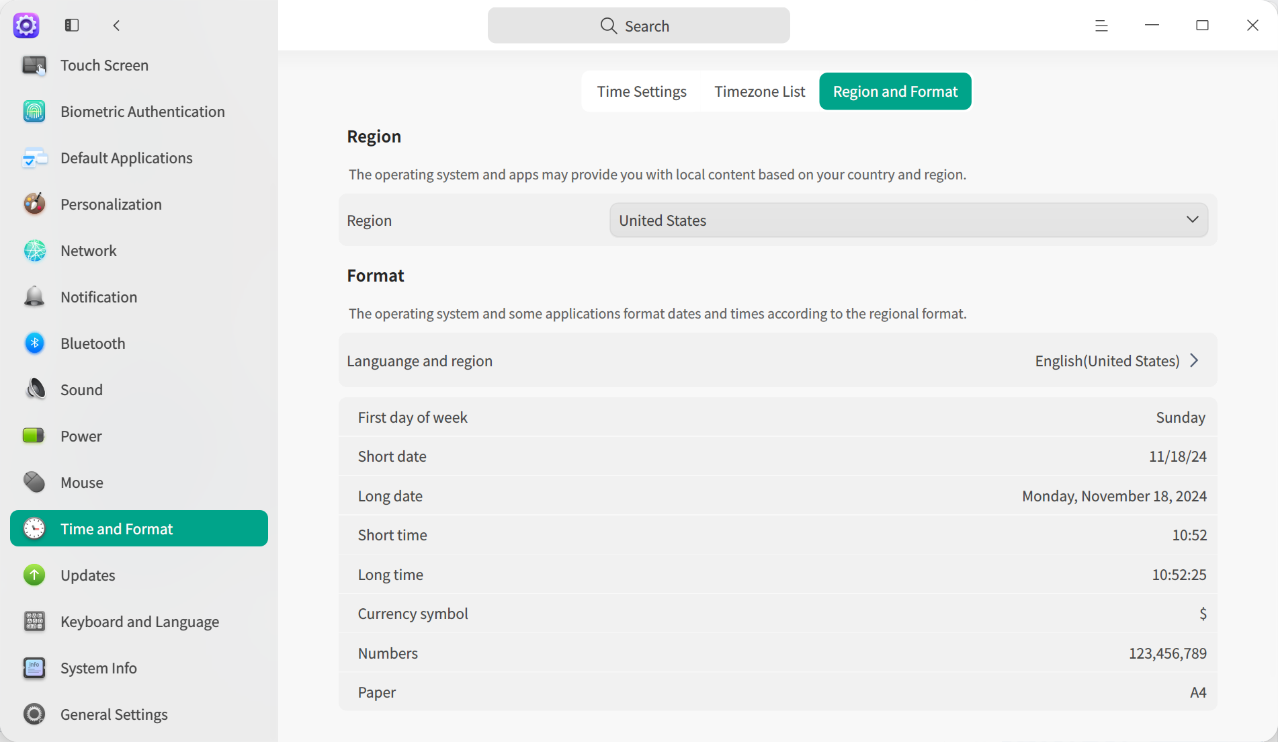Click the Long time value 10:52:25
The image size is (1278, 742).
coord(1179,575)
